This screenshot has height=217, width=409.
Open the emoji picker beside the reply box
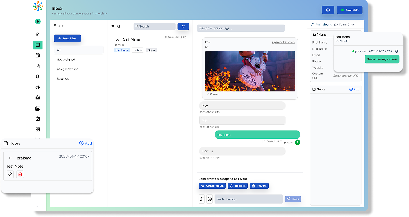[x=210, y=199]
